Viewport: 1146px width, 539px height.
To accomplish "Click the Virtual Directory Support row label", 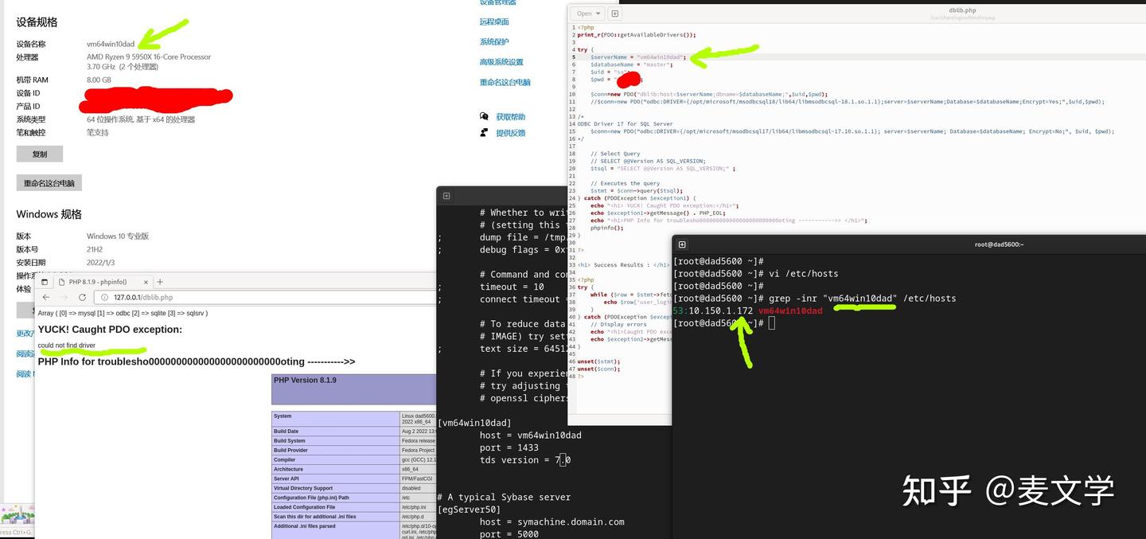I will (x=303, y=488).
